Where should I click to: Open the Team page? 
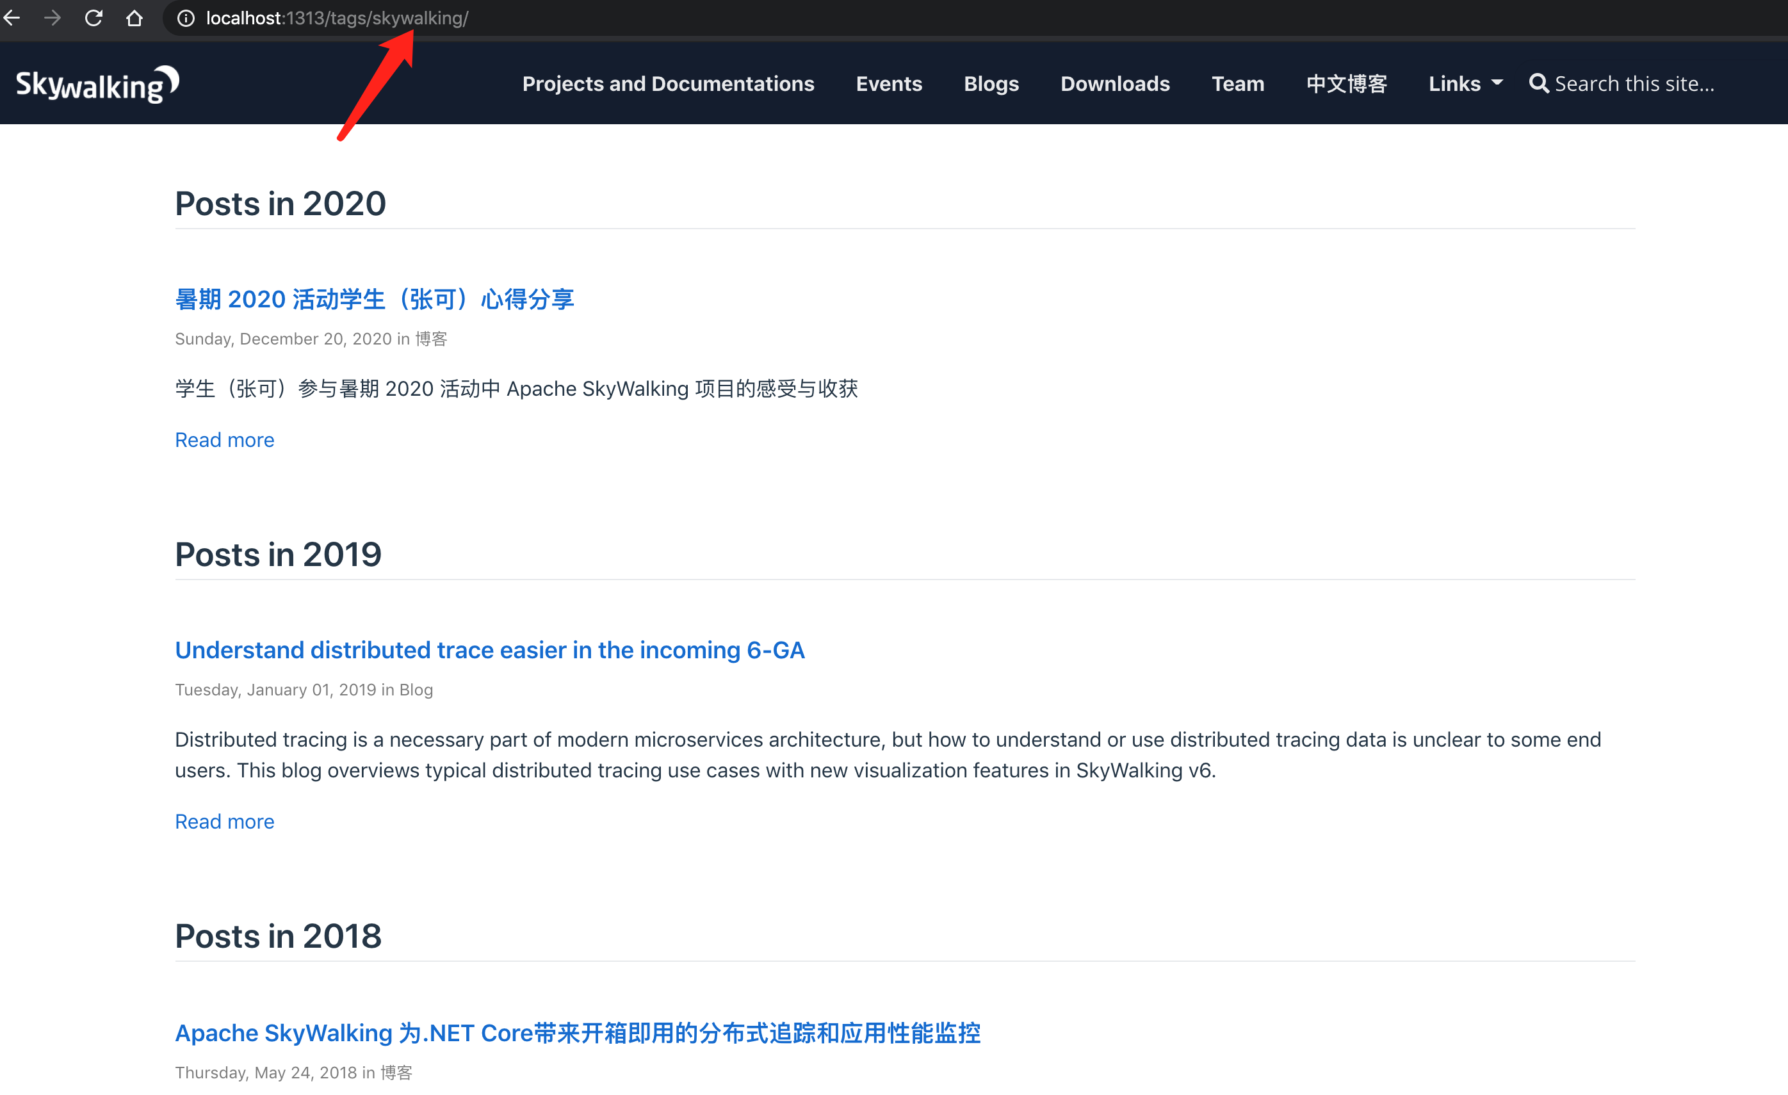[1237, 83]
